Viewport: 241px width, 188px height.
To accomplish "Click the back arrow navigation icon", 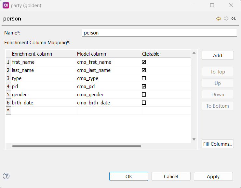I will pyautogui.click(x=219, y=19).
